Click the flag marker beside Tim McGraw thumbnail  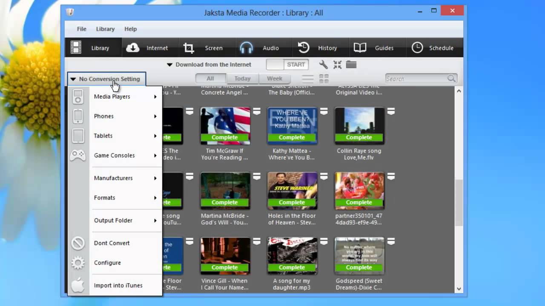pyautogui.click(x=257, y=111)
